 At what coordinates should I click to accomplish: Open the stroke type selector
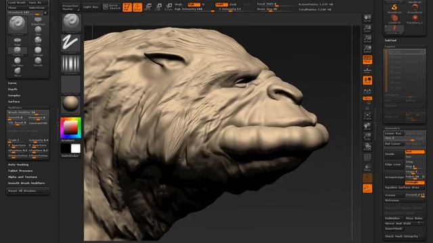point(71,43)
